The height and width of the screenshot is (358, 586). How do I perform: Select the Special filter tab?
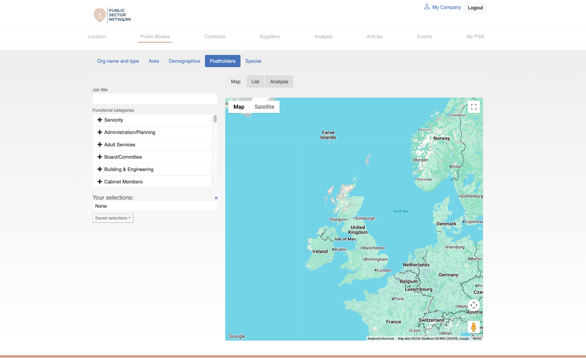point(253,61)
